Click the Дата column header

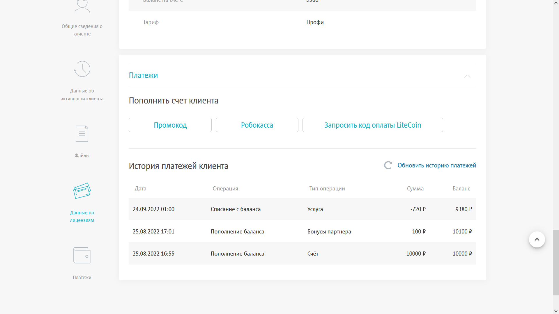pyautogui.click(x=140, y=189)
